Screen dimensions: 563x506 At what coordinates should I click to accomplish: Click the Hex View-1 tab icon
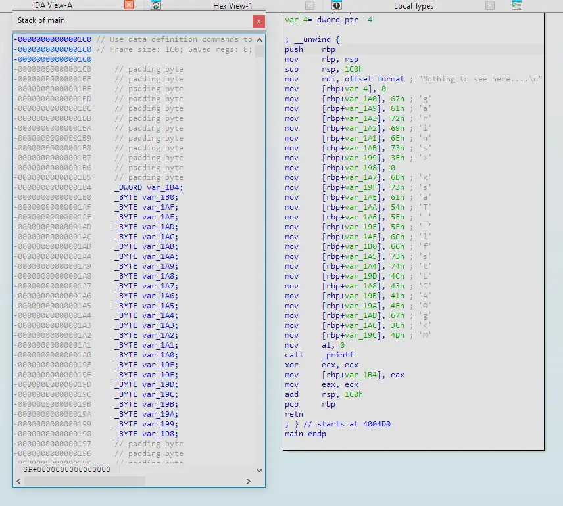coord(156,5)
